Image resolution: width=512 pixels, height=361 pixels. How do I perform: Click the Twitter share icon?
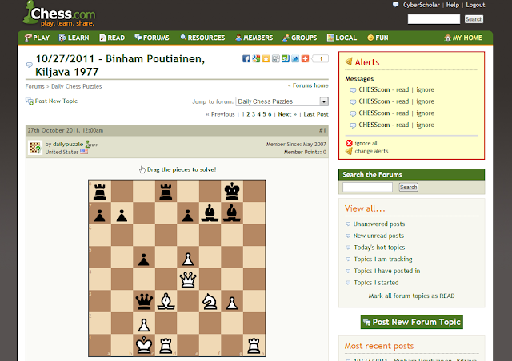(x=295, y=58)
